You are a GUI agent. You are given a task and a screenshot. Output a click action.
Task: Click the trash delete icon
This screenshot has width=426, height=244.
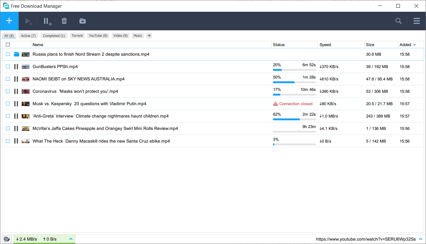64,21
